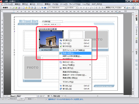
Task: Choose 切り取り(T) from context menu
Action: pos(75,40)
